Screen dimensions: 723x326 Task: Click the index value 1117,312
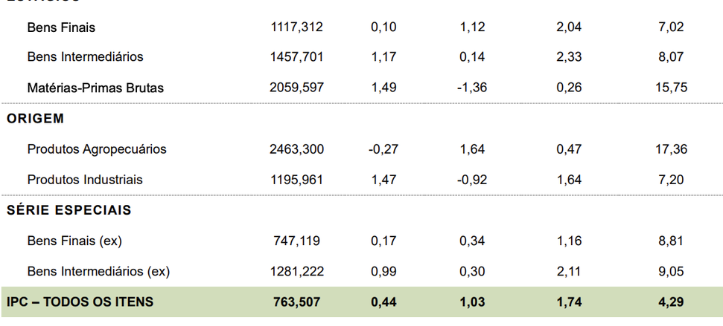coord(296,27)
